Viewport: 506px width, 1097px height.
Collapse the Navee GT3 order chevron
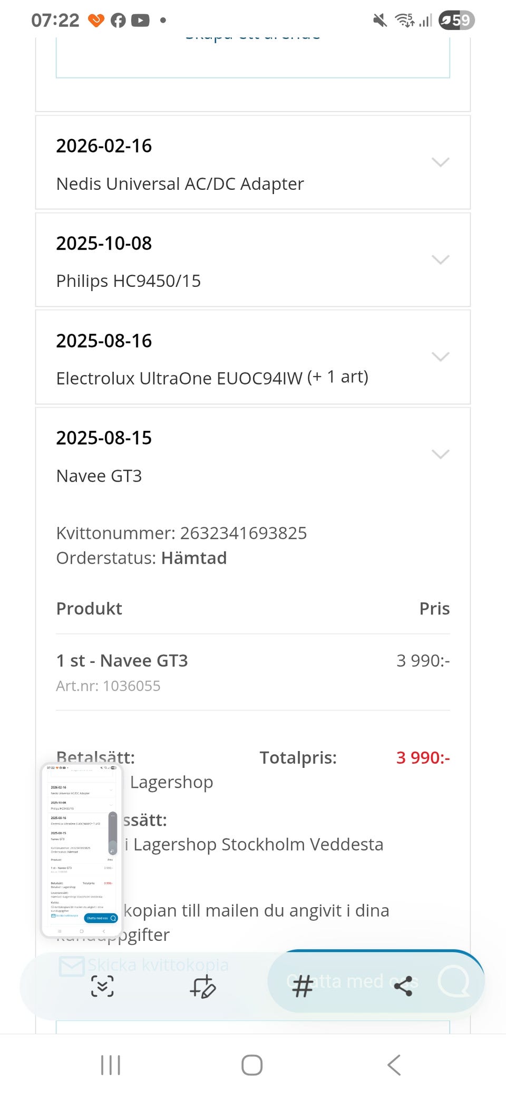point(440,454)
